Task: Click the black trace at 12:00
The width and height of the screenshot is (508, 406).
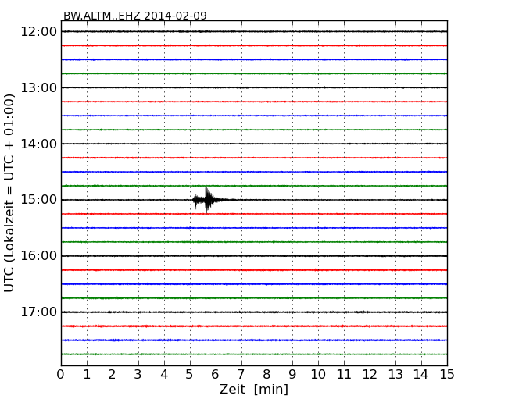Action: (x=254, y=31)
